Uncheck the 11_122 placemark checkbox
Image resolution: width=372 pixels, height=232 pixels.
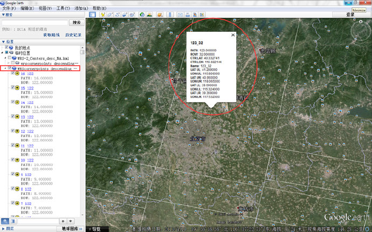pyautogui.click(x=13, y=145)
